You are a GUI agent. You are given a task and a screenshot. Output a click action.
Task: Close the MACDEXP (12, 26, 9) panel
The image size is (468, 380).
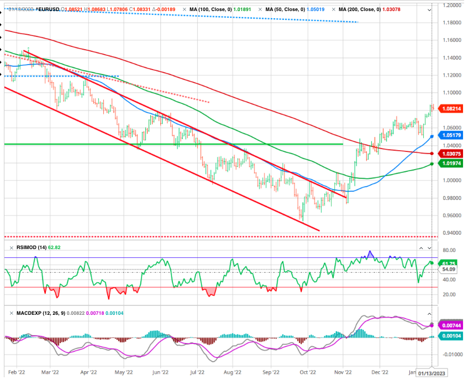(x=12, y=313)
